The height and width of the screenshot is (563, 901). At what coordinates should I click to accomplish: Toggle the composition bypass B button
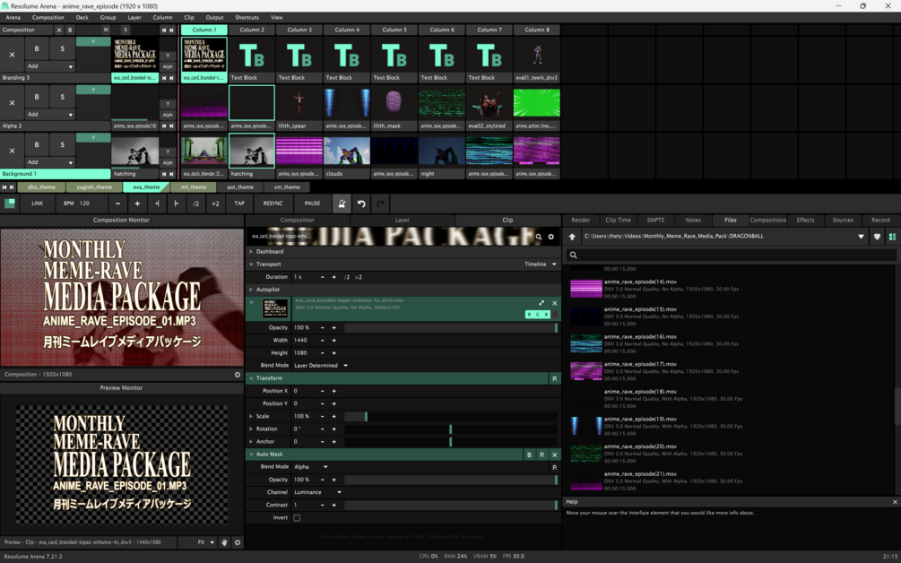pyautogui.click(x=70, y=30)
